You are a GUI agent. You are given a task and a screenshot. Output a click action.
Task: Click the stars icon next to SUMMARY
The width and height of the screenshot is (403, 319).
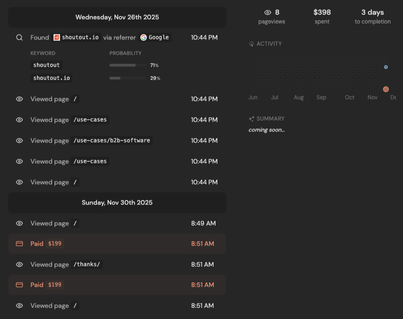click(252, 119)
